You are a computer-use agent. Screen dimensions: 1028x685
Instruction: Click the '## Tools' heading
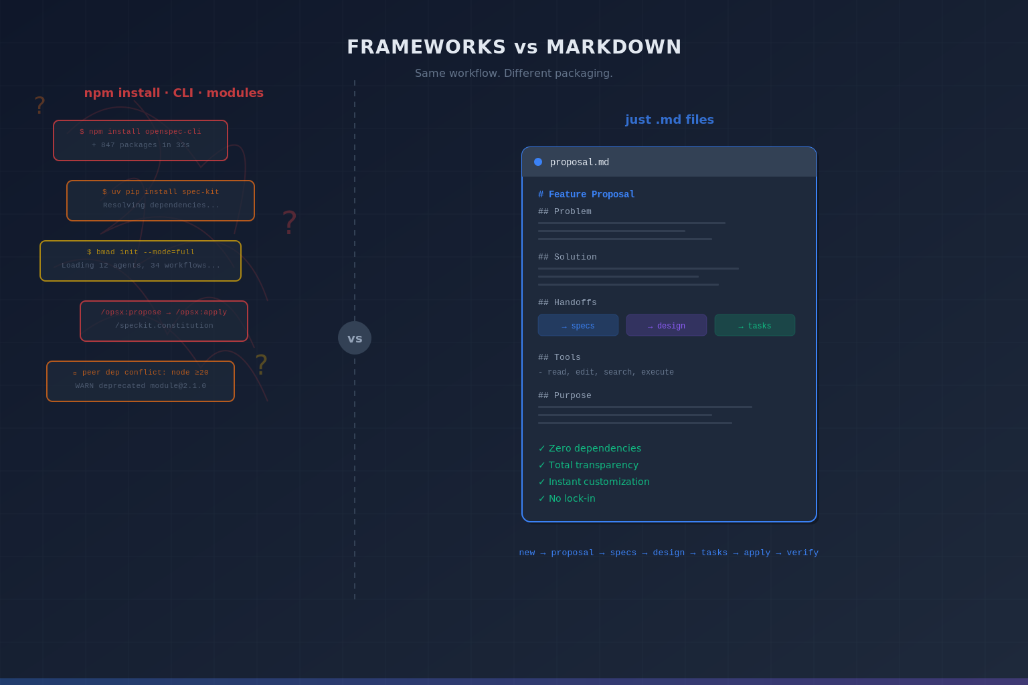pyautogui.click(x=560, y=358)
